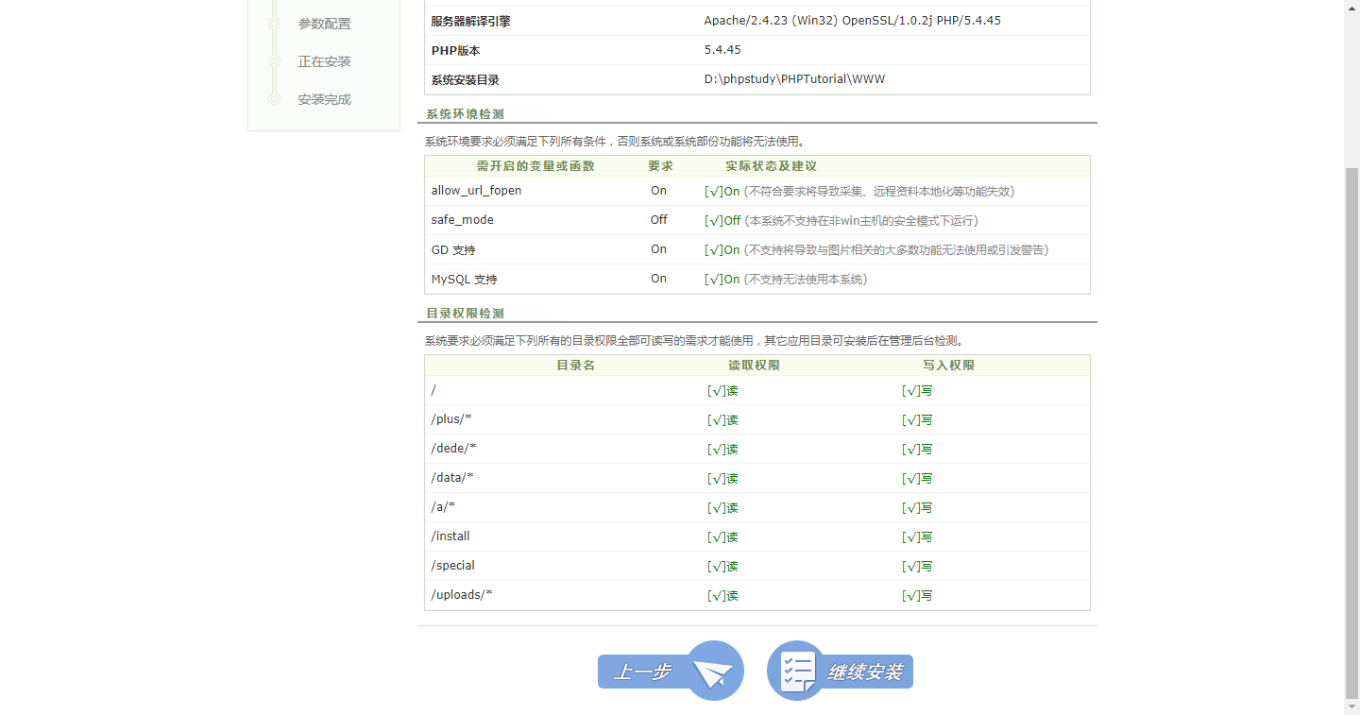Click the [√]Off status for safe_mode

click(x=722, y=220)
